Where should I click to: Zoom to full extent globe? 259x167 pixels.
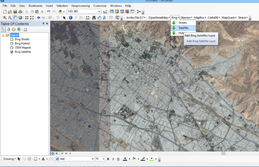[20, 18]
